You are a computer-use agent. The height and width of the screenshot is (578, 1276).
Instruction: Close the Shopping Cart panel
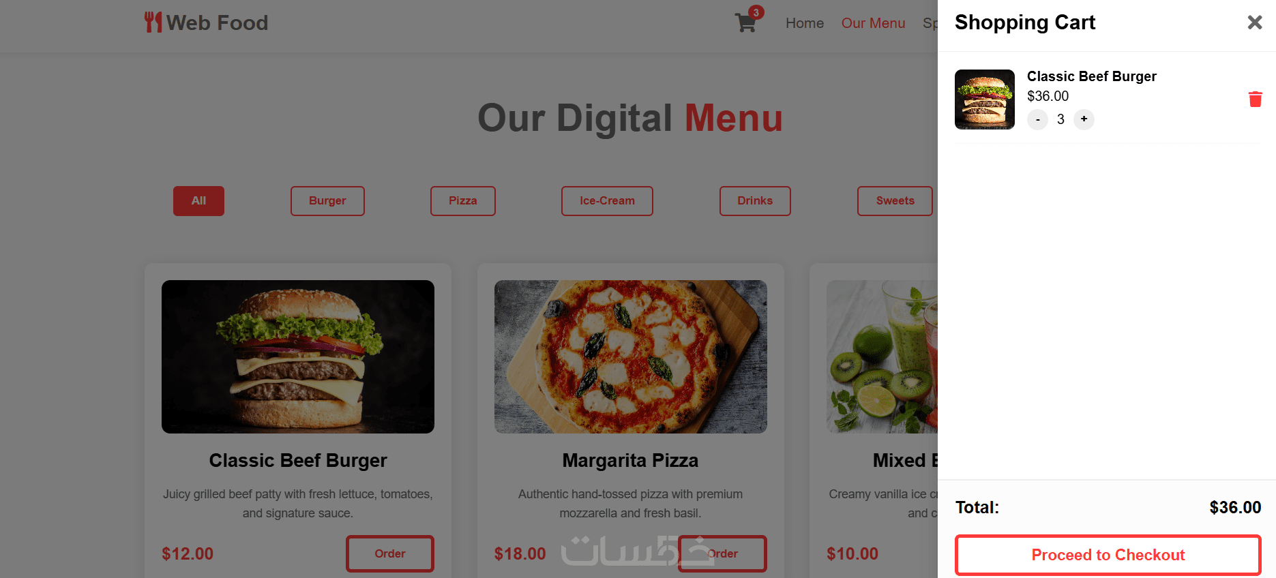point(1255,22)
